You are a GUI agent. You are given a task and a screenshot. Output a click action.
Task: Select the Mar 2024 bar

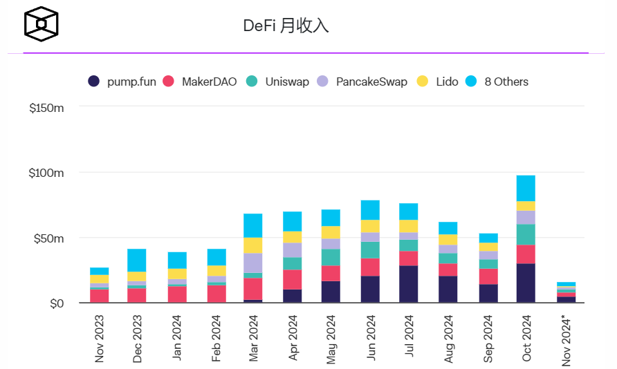pos(252,258)
